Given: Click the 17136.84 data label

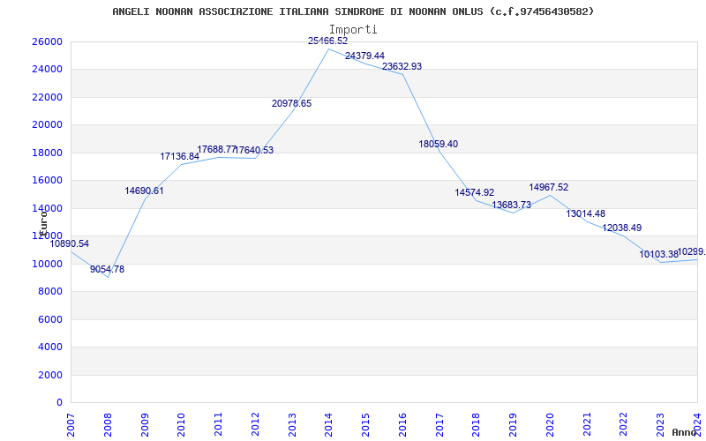Looking at the screenshot, I should [180, 157].
